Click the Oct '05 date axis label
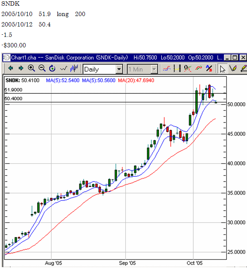Screen dimensions: 247x268 point(195,263)
